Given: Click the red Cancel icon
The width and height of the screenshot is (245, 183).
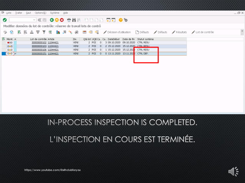Looking at the screenshot, I should pyautogui.click(x=62, y=20).
